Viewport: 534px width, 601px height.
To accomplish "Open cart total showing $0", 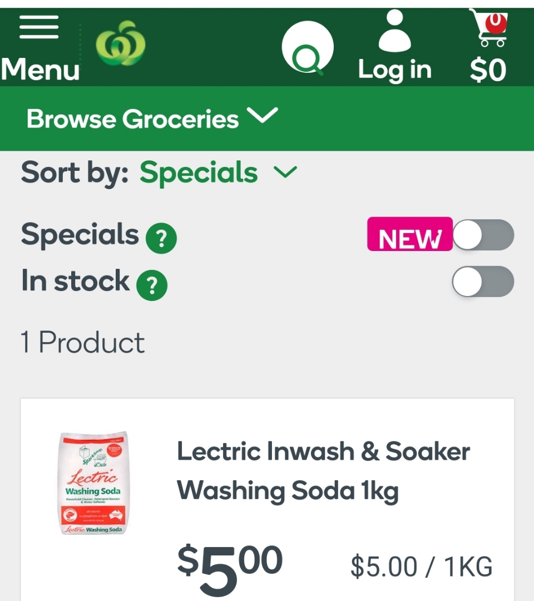I will click(488, 70).
